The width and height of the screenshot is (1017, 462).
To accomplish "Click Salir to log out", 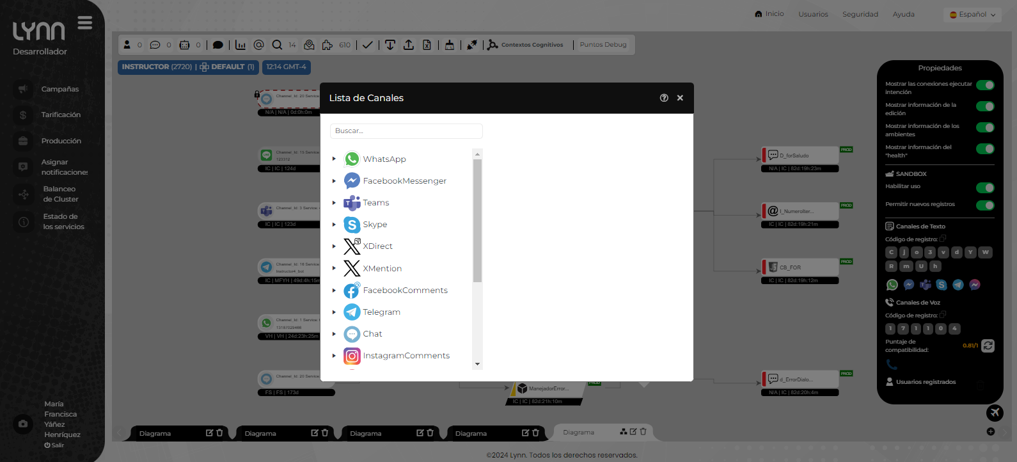I will coord(54,445).
